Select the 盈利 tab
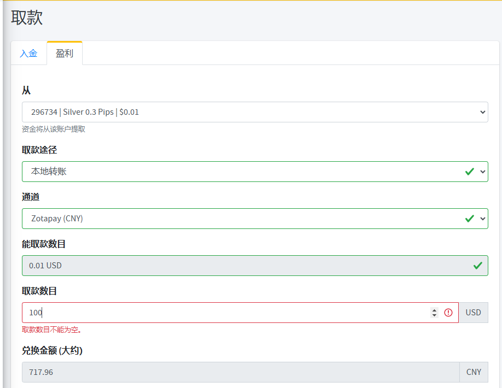 click(x=65, y=54)
